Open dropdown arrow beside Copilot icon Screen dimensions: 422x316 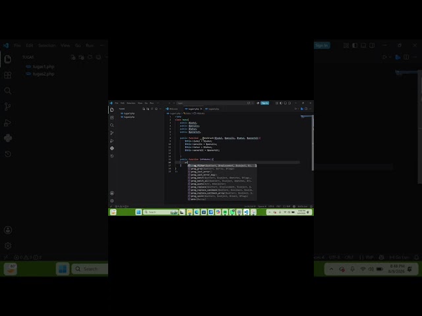click(253, 103)
